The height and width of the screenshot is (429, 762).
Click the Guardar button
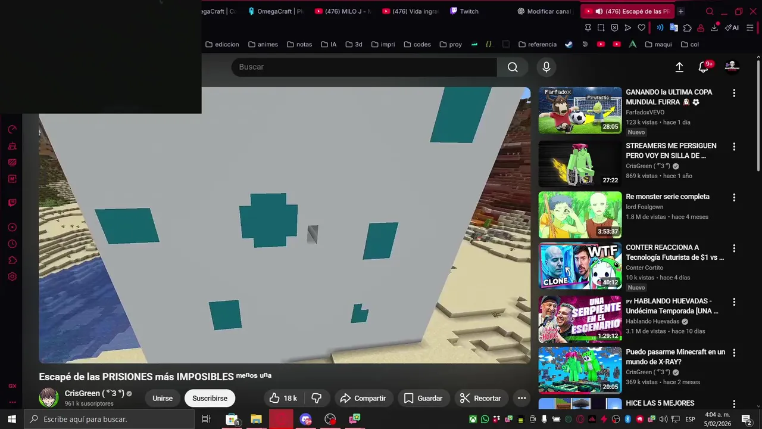(423, 398)
